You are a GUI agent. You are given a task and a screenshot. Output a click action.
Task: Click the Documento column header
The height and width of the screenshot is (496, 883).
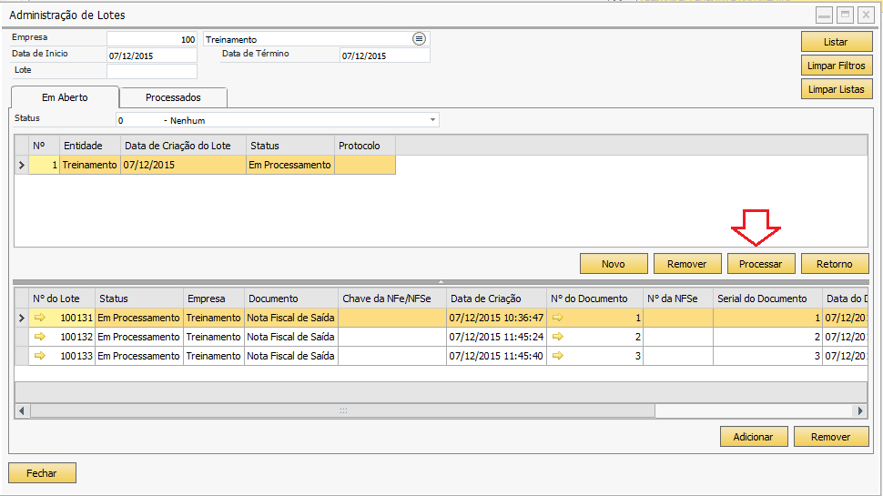[291, 299]
